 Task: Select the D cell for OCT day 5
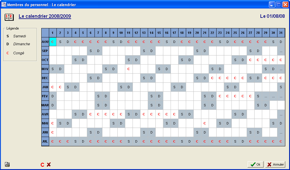[x=83, y=60]
